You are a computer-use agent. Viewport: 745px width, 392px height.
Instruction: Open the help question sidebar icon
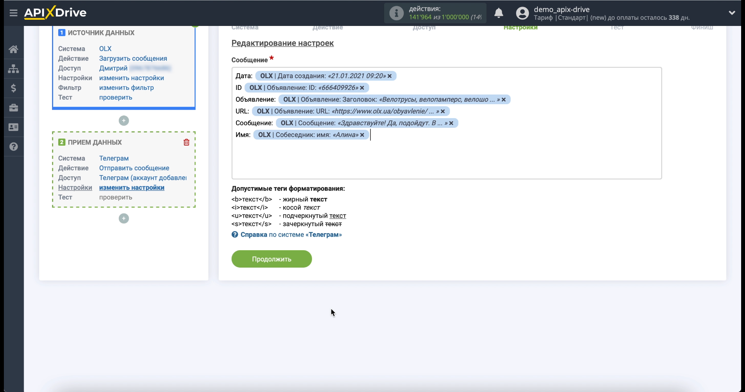pyautogui.click(x=14, y=147)
